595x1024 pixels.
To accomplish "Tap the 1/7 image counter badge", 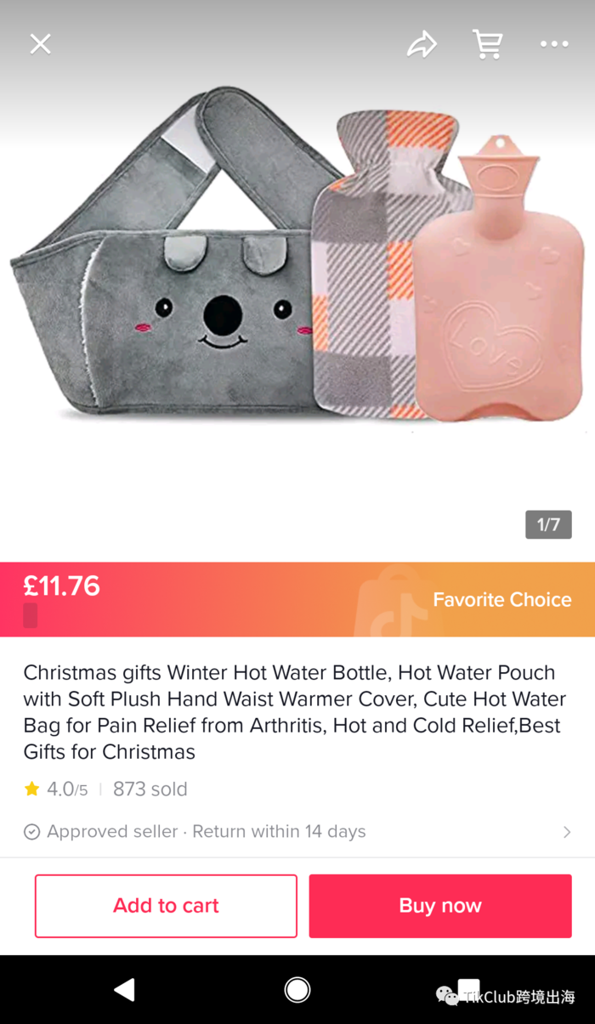I will coord(548,524).
